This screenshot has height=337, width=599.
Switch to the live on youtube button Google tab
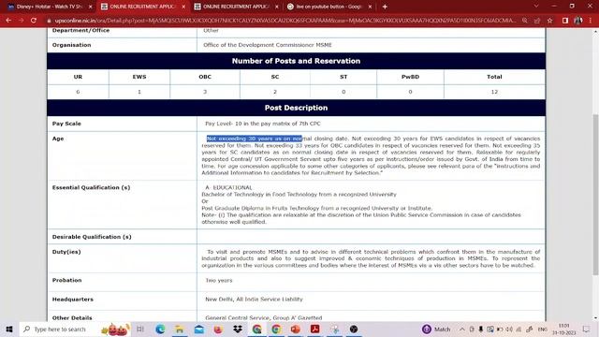click(329, 7)
